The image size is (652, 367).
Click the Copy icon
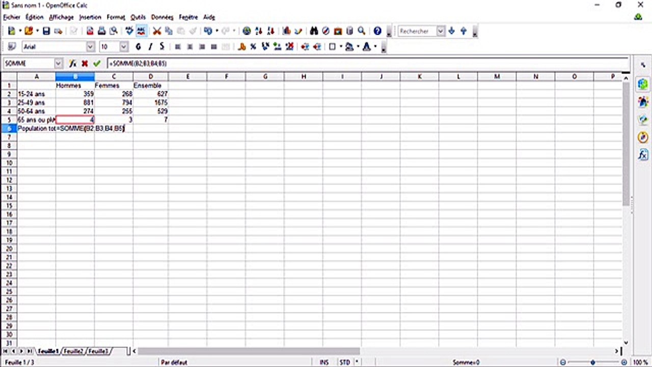coord(169,31)
